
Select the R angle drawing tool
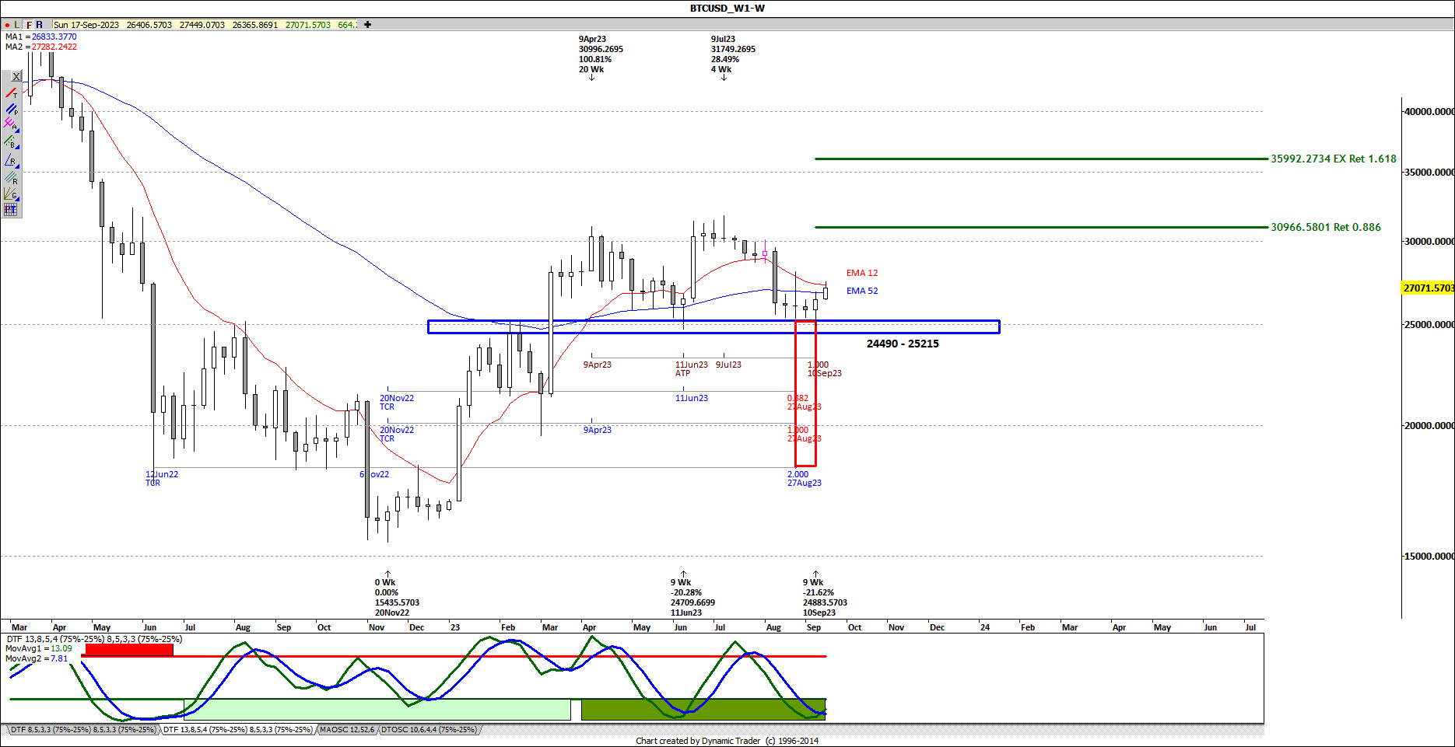[10, 160]
